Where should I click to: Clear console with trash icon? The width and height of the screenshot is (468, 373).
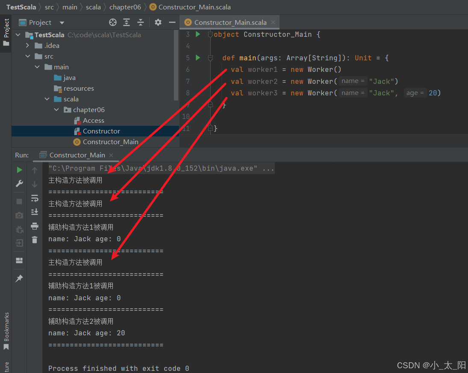[35, 240]
